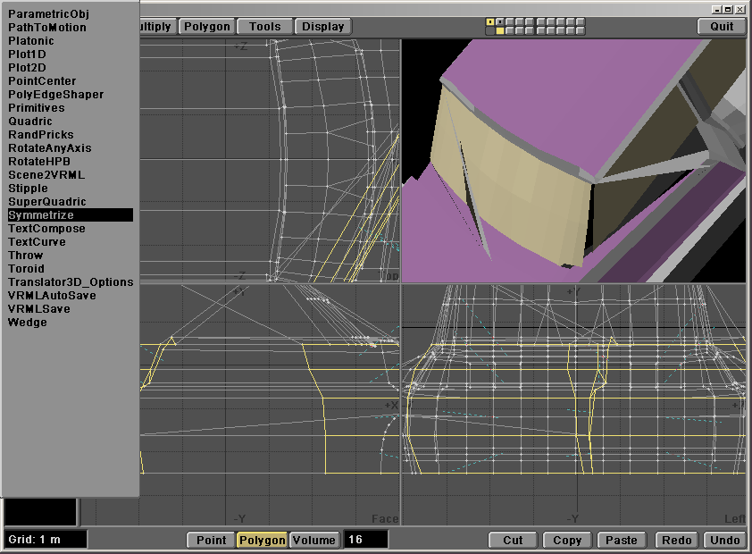Viewport: 752px width, 554px height.
Task: Click the selection count field showing 16
Action: (365, 540)
